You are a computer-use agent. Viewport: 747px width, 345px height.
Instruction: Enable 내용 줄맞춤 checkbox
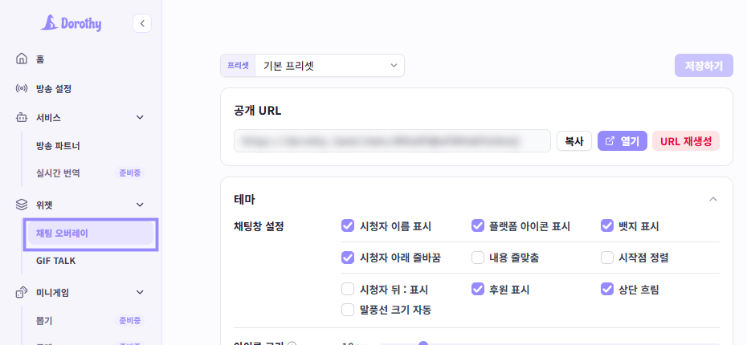(478, 258)
